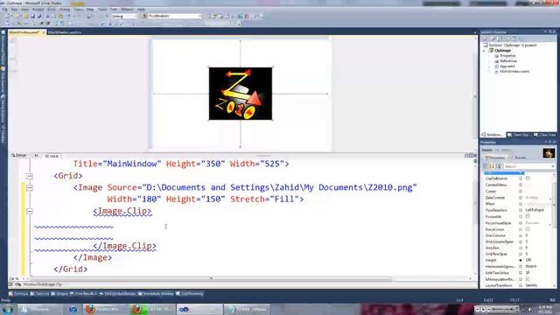Switch to Class View tab
Screen dimensions: 560x315
[x=545, y=135]
